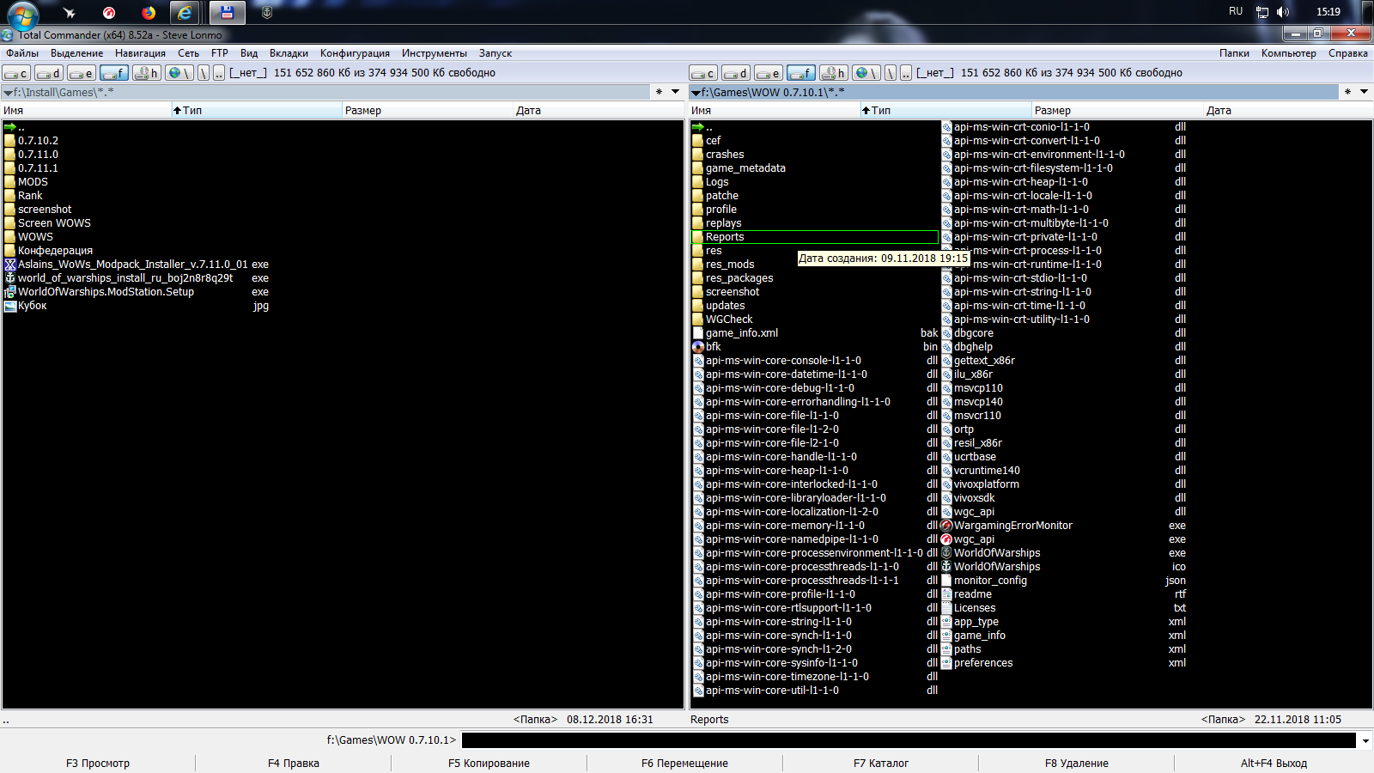Open directory history arrow of left panel
The image size is (1374, 773).
click(676, 92)
